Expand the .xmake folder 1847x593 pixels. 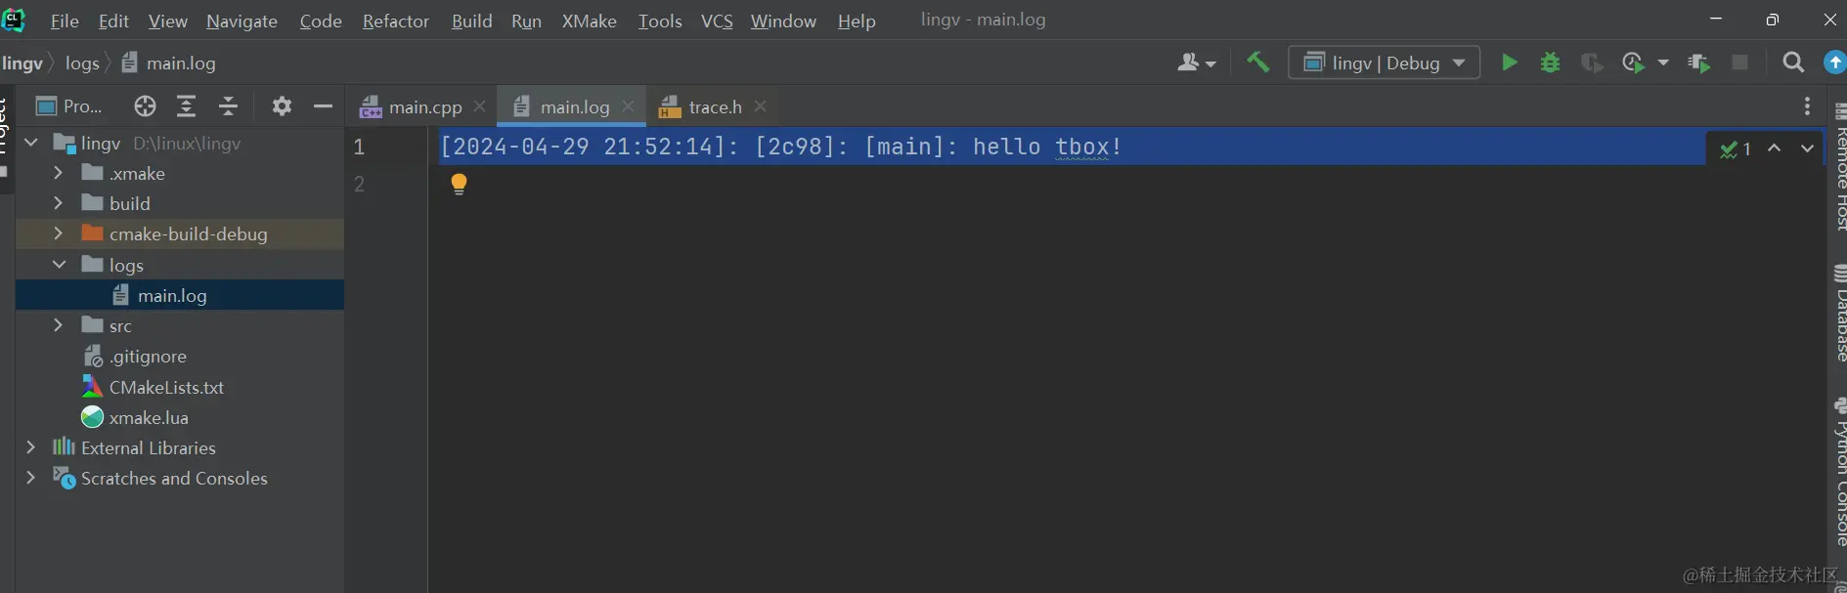pyautogui.click(x=58, y=173)
